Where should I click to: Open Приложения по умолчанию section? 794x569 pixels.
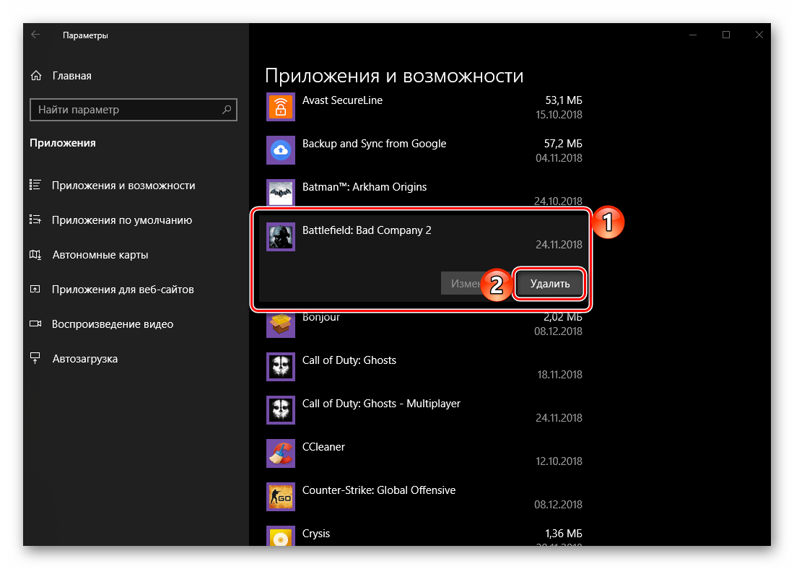coord(121,220)
